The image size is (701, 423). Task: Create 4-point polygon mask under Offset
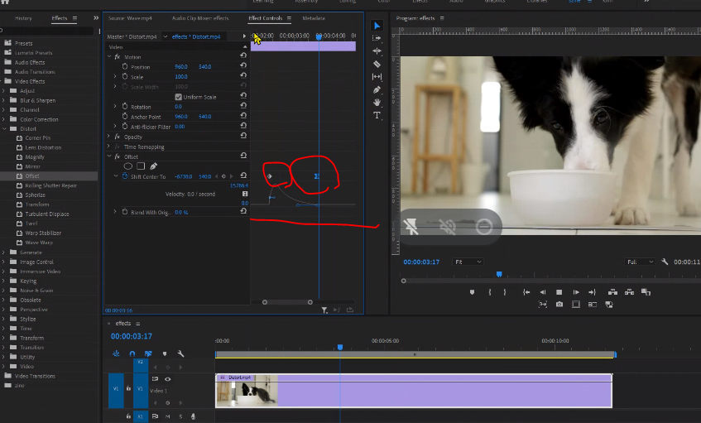pyautogui.click(x=141, y=166)
